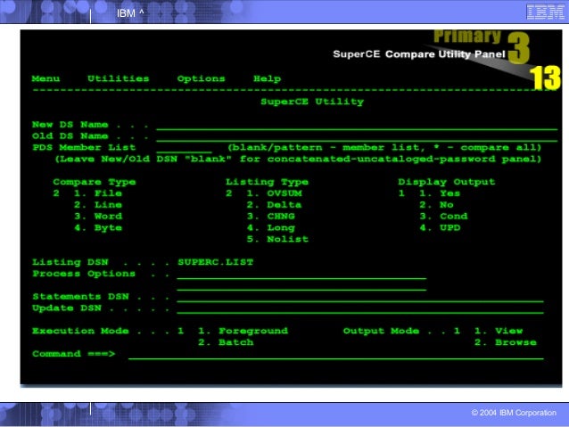Select the Batch execution mode
This screenshot has width=569, height=427.
(226, 342)
